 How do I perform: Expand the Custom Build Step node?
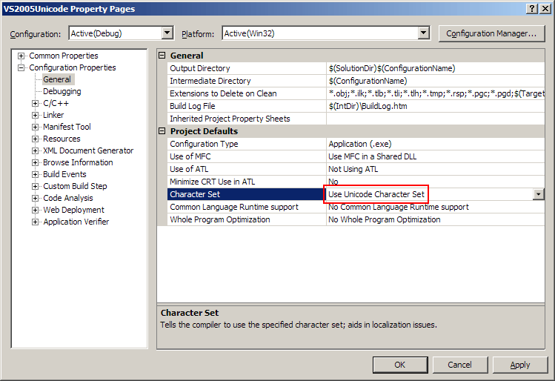[x=35, y=186]
